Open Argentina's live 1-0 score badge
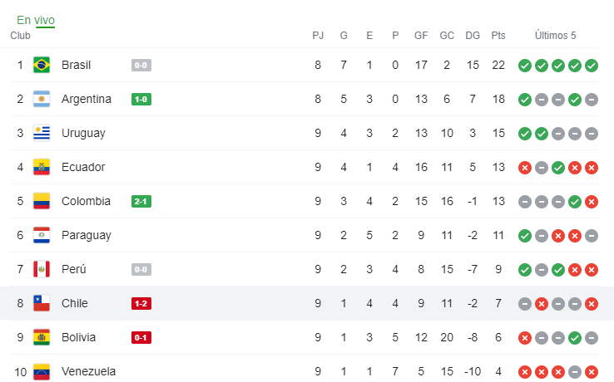This screenshot has height=382, width=614. pyautogui.click(x=141, y=100)
